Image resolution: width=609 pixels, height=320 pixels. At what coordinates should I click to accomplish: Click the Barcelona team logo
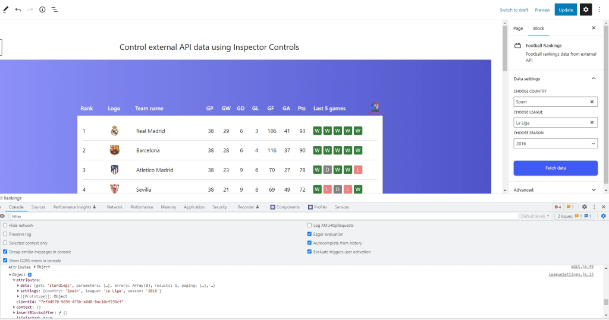[115, 150]
